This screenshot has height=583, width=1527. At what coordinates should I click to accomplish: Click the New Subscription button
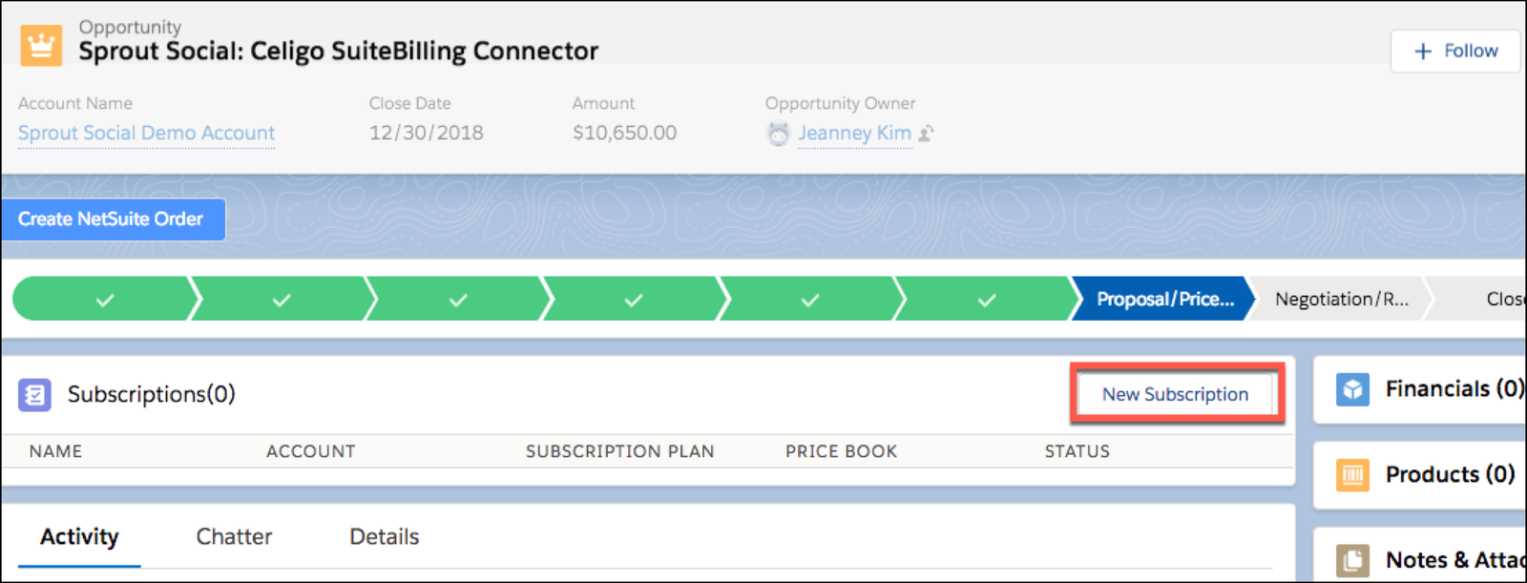[1175, 394]
